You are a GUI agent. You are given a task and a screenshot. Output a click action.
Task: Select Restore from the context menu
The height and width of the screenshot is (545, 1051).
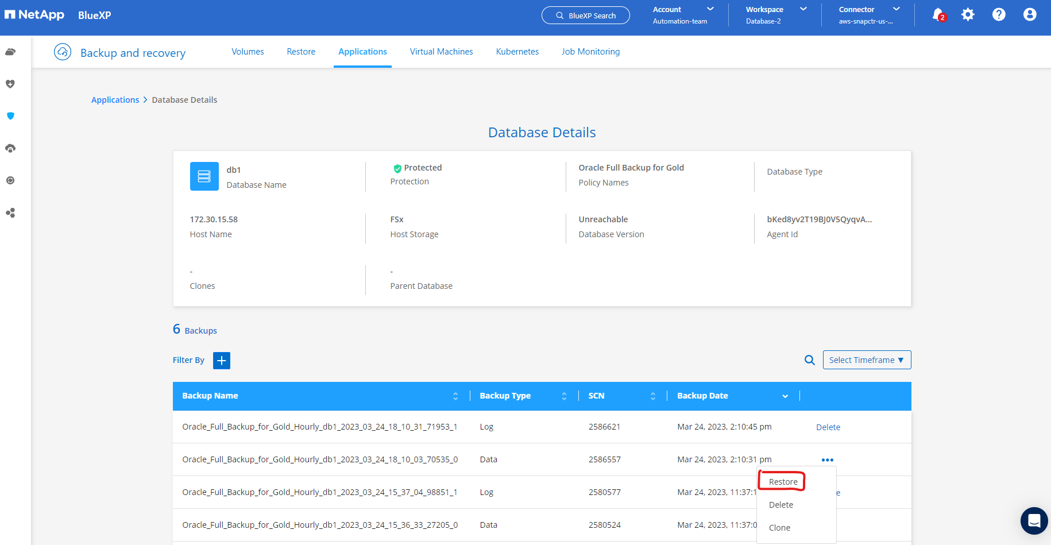(x=783, y=482)
